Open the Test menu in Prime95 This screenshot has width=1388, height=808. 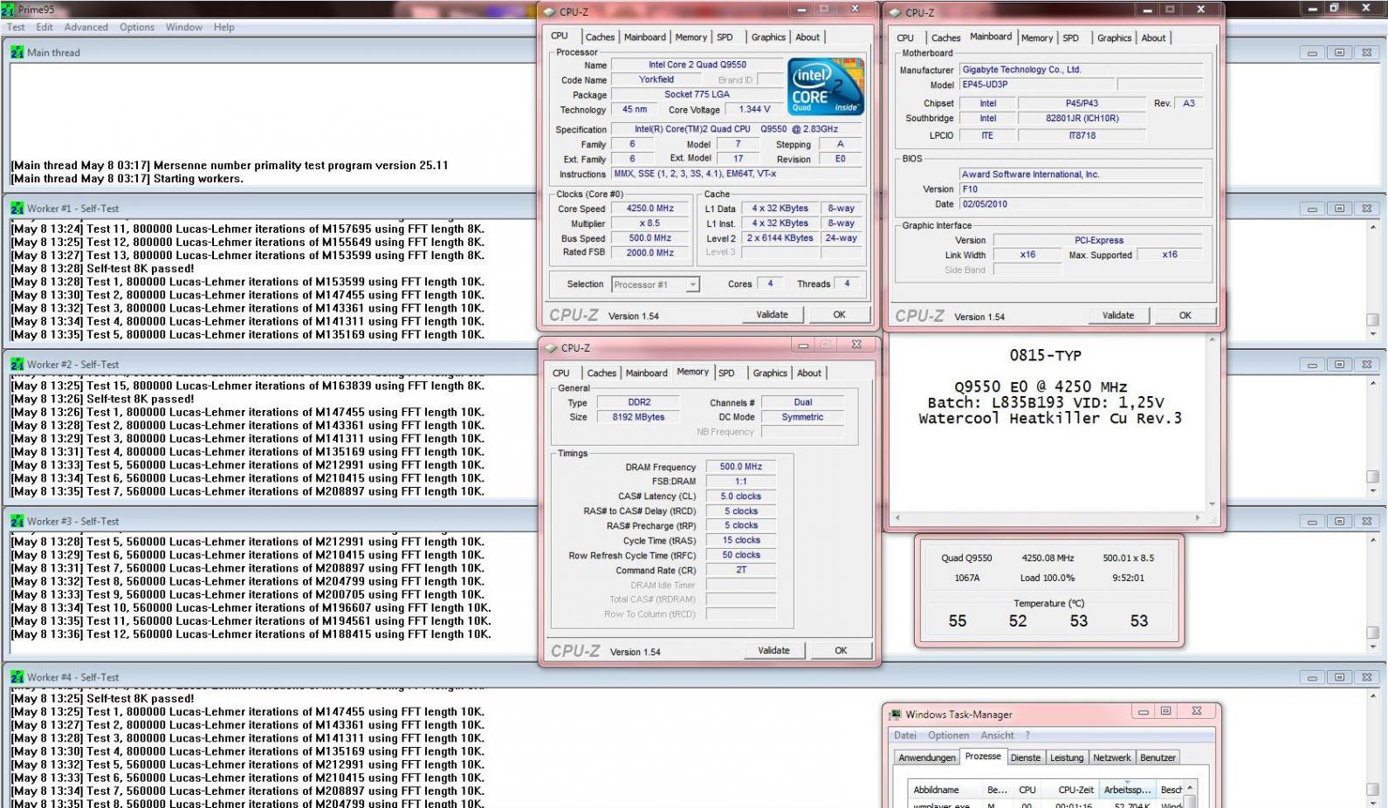pos(16,27)
